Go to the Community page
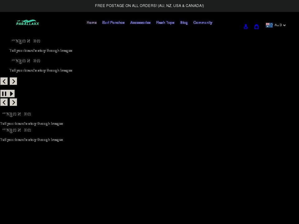 (x=203, y=22)
